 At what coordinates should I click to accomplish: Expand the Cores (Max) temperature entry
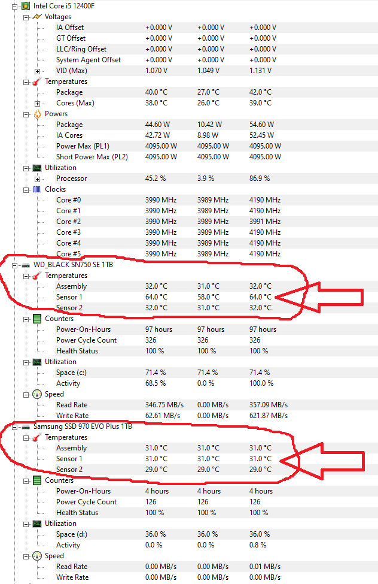37,103
